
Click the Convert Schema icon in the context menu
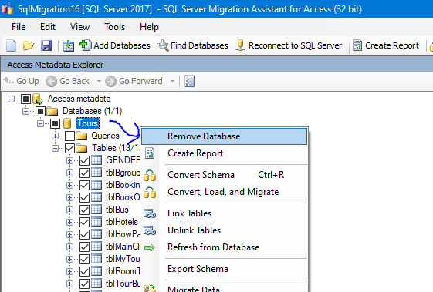pos(150,176)
